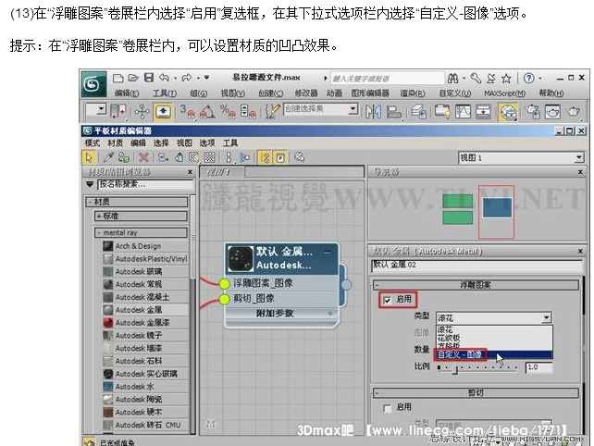Click the material name field 默认 金属 02
The width and height of the screenshot is (594, 446).
click(477, 265)
